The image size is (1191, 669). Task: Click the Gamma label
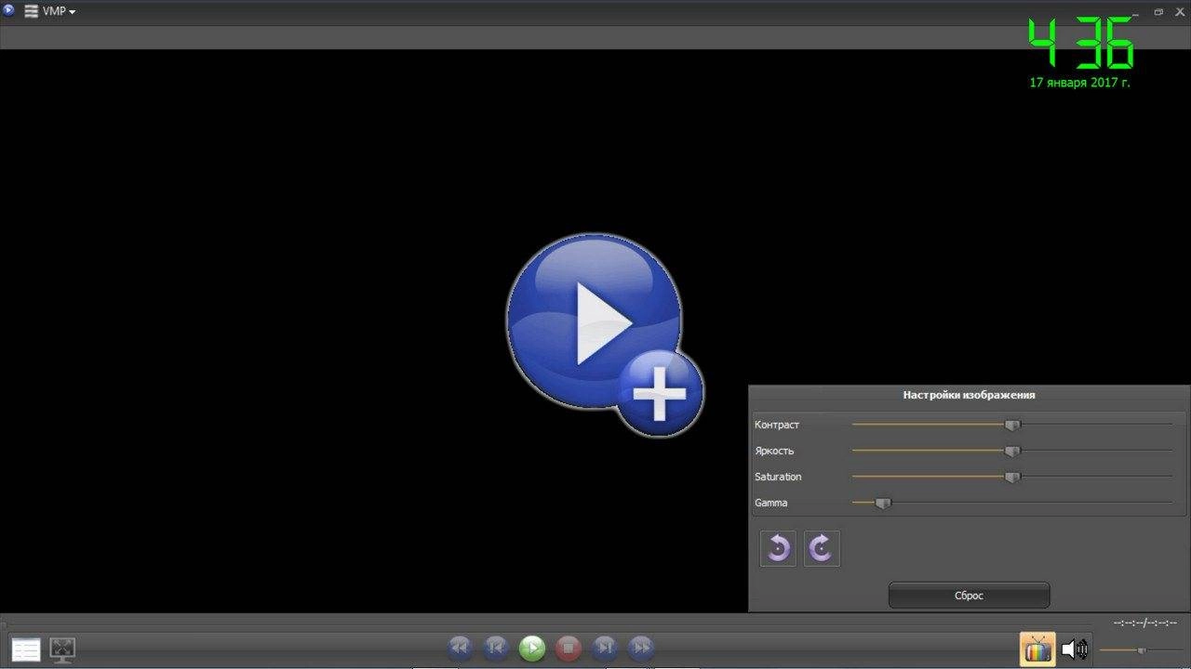770,503
